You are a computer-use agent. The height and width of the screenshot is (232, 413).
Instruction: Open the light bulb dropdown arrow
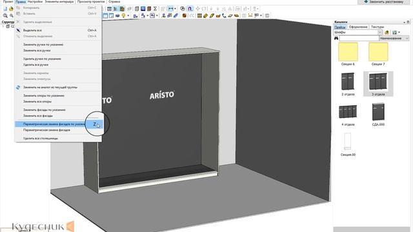pos(128,15)
